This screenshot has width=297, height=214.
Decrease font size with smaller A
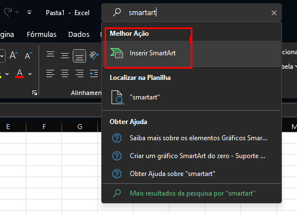pyautogui.click(x=29, y=55)
